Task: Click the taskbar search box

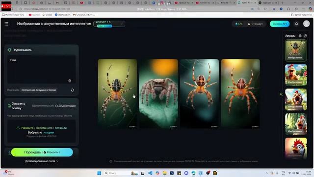Action: (121, 173)
